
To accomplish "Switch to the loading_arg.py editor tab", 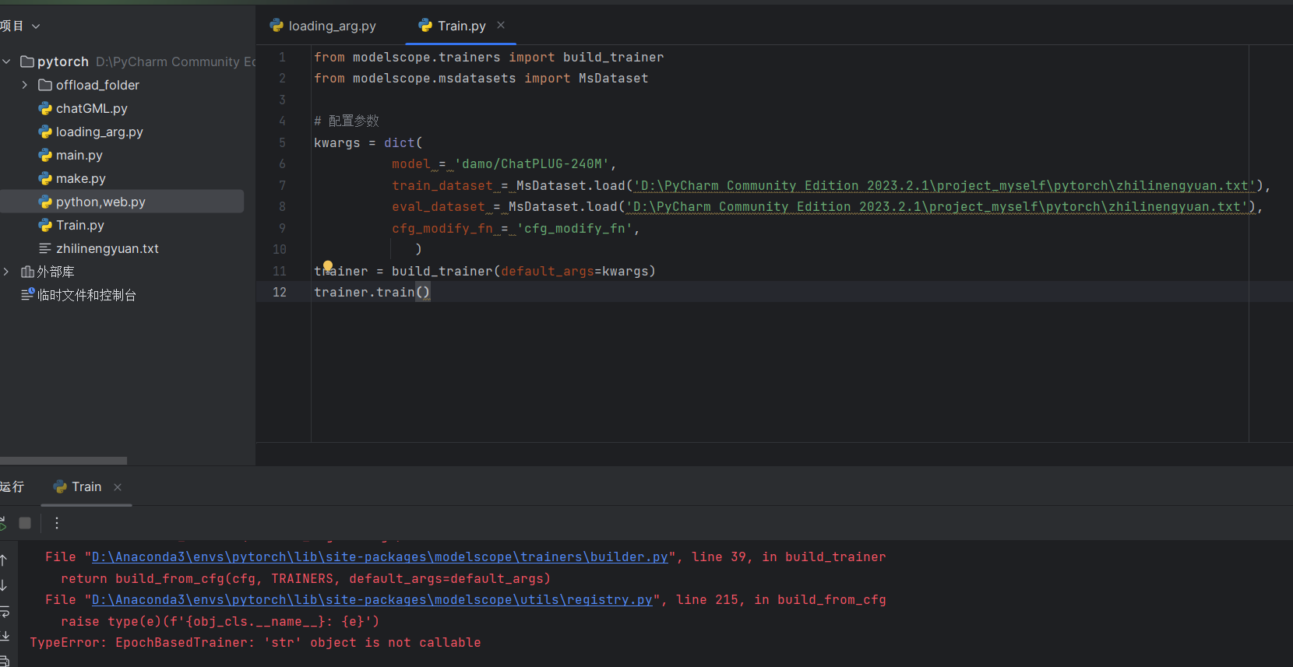I will 323,26.
